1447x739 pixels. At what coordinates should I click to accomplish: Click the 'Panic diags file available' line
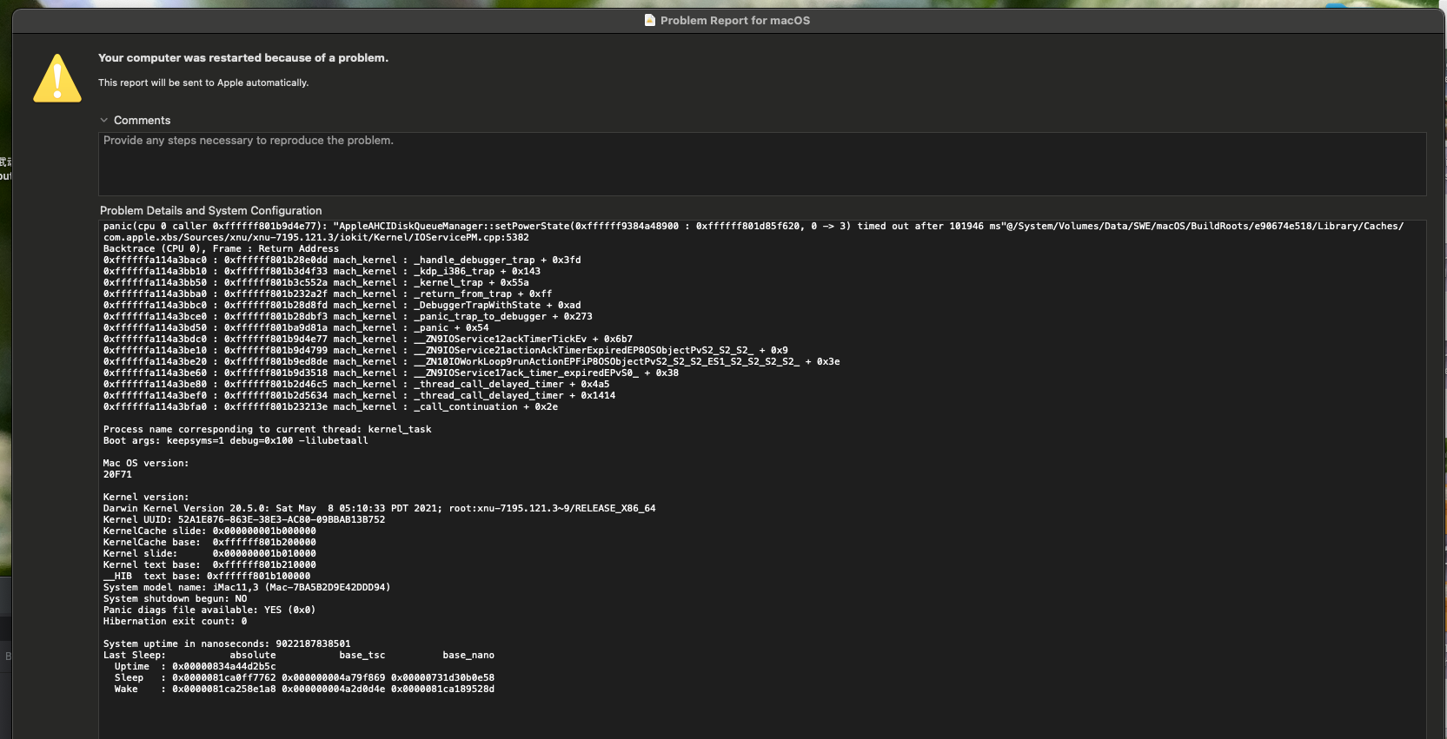click(x=209, y=610)
